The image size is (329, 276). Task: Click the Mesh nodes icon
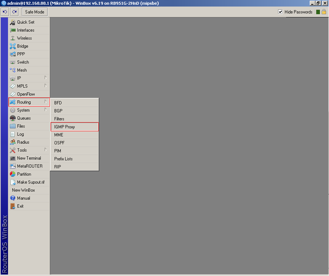[x=13, y=70]
